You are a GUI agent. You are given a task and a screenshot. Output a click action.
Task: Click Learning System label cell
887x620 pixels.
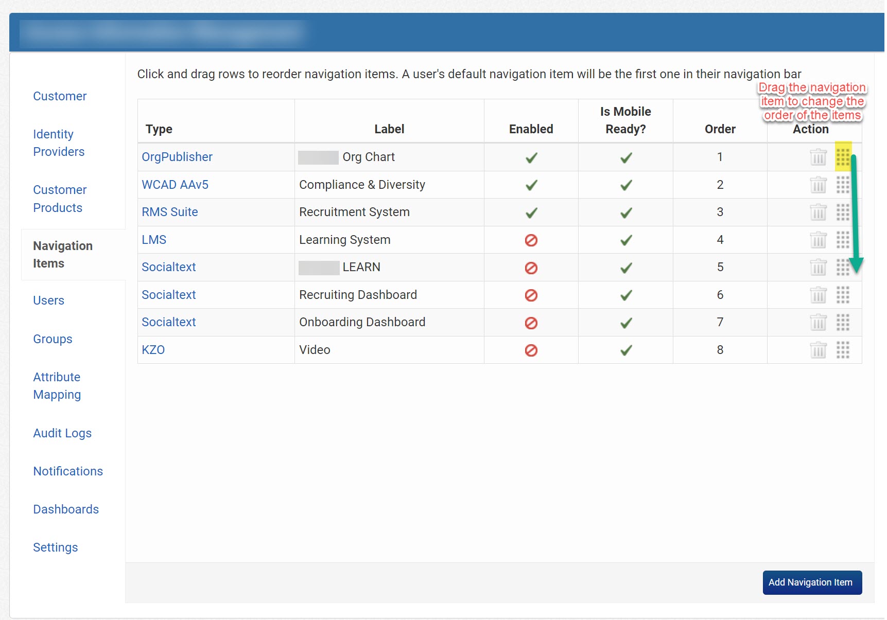coord(389,240)
